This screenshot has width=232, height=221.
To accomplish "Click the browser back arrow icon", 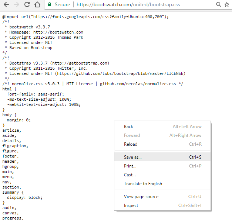I will point(6,4).
